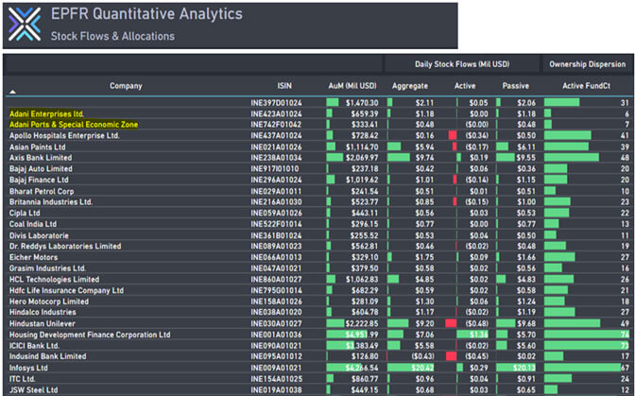Click Active FundCt bar for ICICI Bank
The image size is (635, 396).
587,345
